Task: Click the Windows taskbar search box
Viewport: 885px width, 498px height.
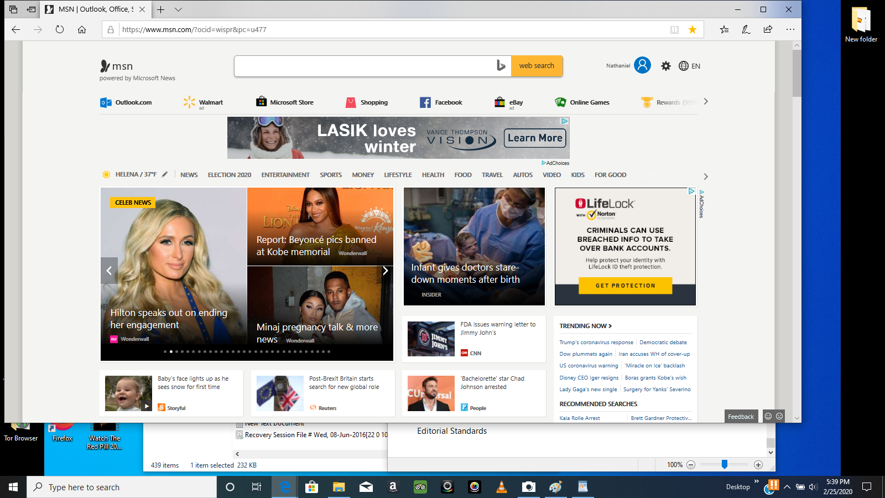Action: point(122,487)
